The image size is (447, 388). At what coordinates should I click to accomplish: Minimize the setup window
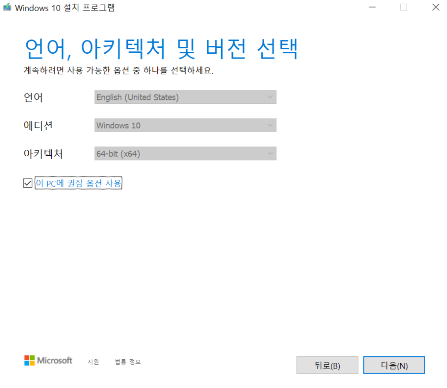tap(372, 7)
